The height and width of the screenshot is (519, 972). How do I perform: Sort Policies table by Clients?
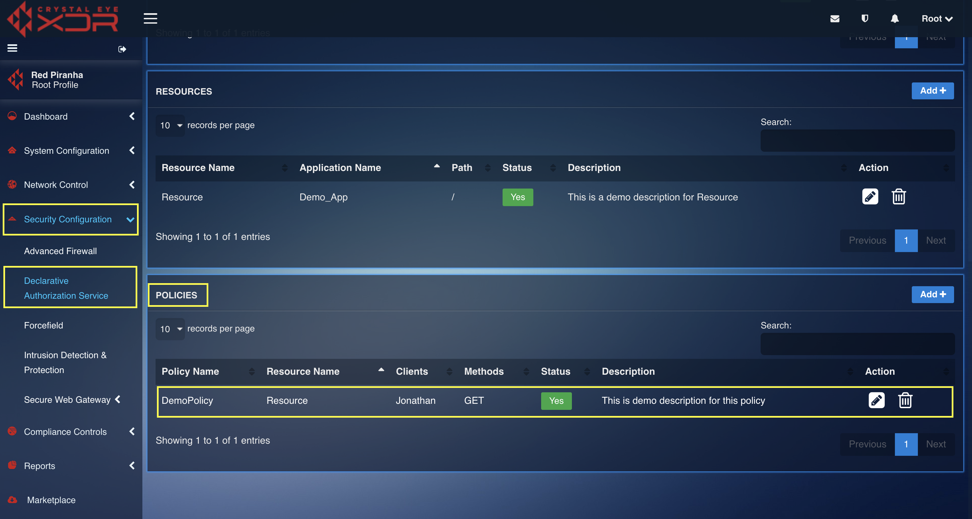tap(424, 371)
